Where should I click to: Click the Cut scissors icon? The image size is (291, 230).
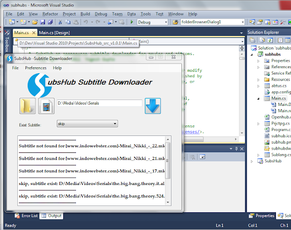tap(60, 22)
